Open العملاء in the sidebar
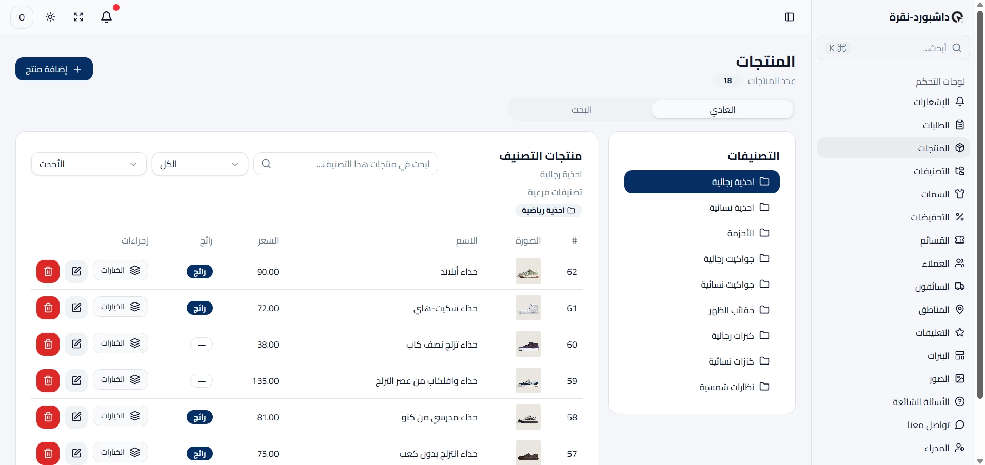This screenshot has height=465, width=985. point(893,263)
